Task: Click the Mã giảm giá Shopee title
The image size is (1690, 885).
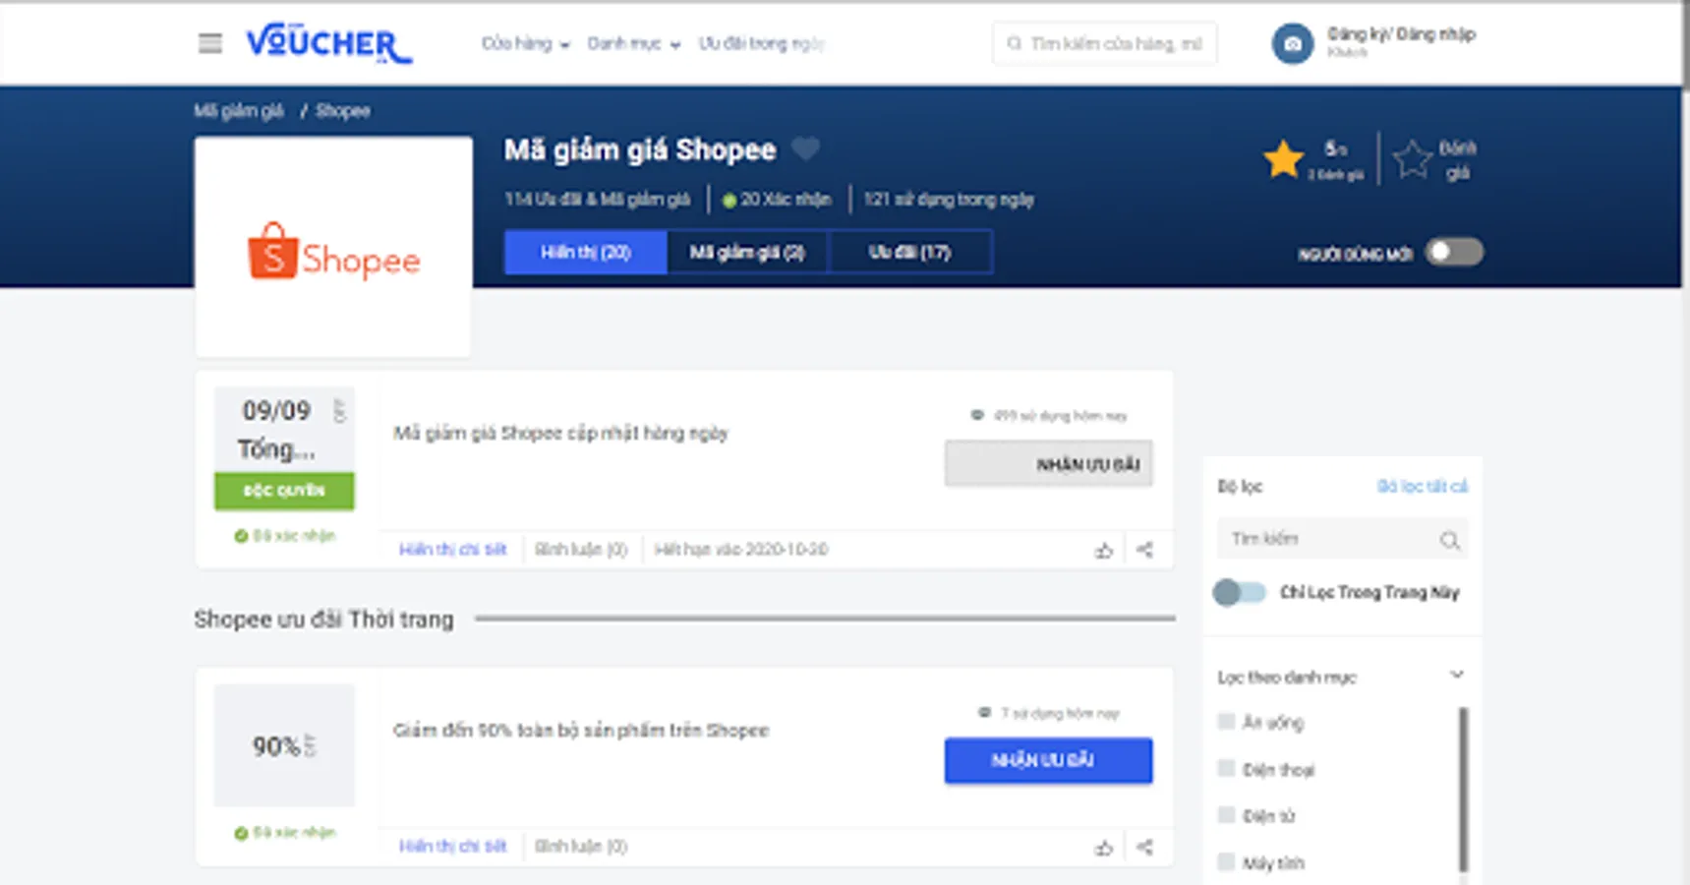Action: tap(640, 149)
